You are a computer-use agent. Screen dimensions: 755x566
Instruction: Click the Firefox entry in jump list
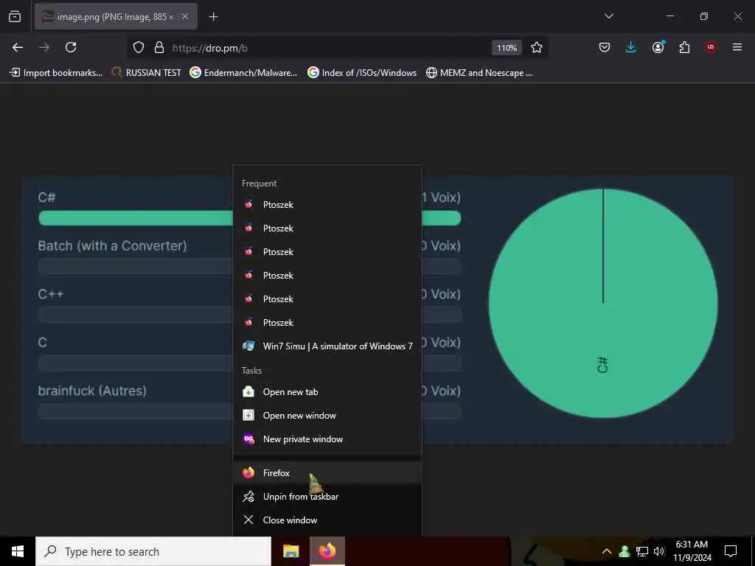(x=327, y=472)
